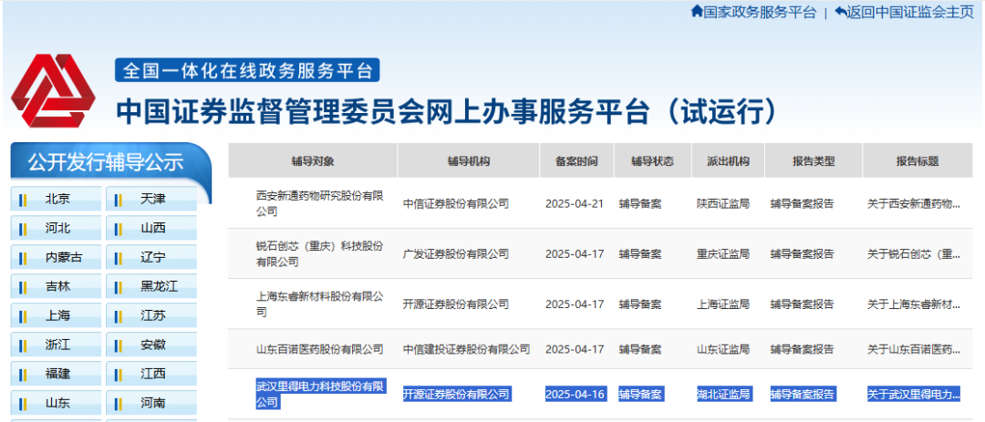
Task: Click the 公开发行辅导公示 panel header
Action: click(x=106, y=162)
